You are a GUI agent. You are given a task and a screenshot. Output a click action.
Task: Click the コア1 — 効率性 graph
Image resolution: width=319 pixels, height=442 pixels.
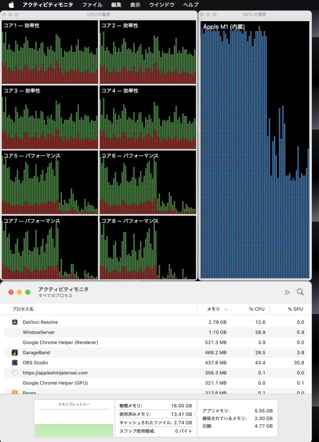[50, 52]
